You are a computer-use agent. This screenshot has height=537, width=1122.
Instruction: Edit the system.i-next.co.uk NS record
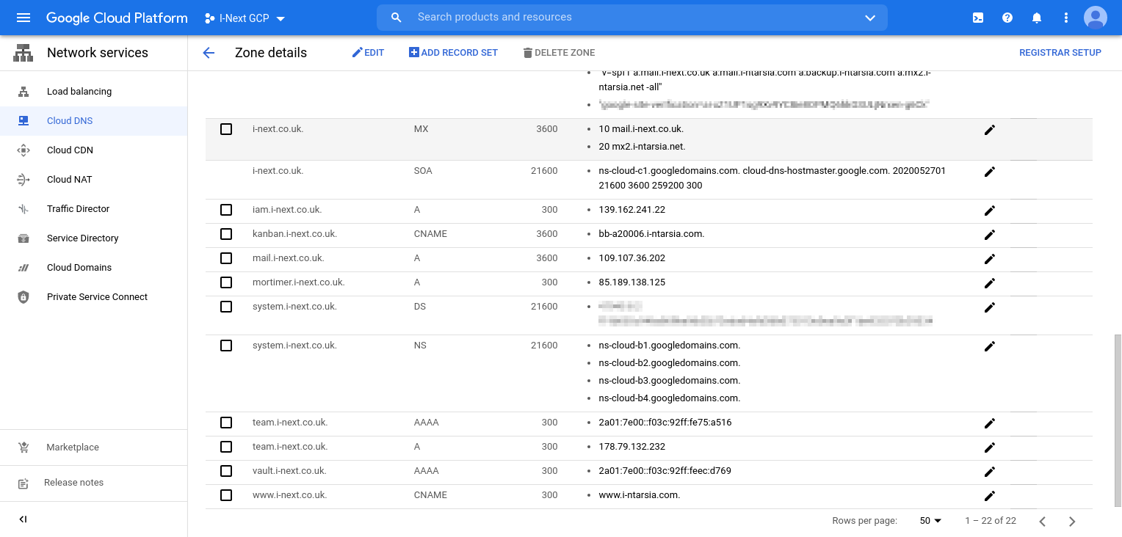pyautogui.click(x=990, y=346)
